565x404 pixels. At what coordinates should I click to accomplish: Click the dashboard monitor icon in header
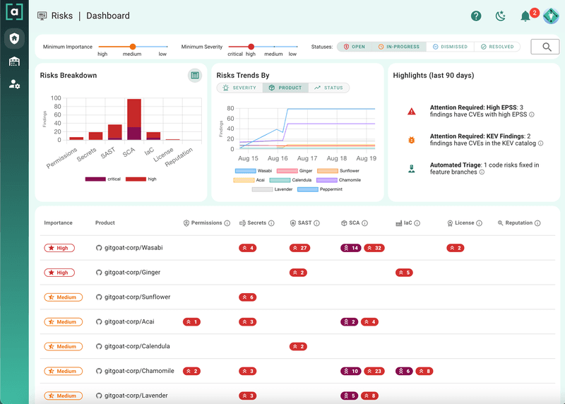coord(42,16)
